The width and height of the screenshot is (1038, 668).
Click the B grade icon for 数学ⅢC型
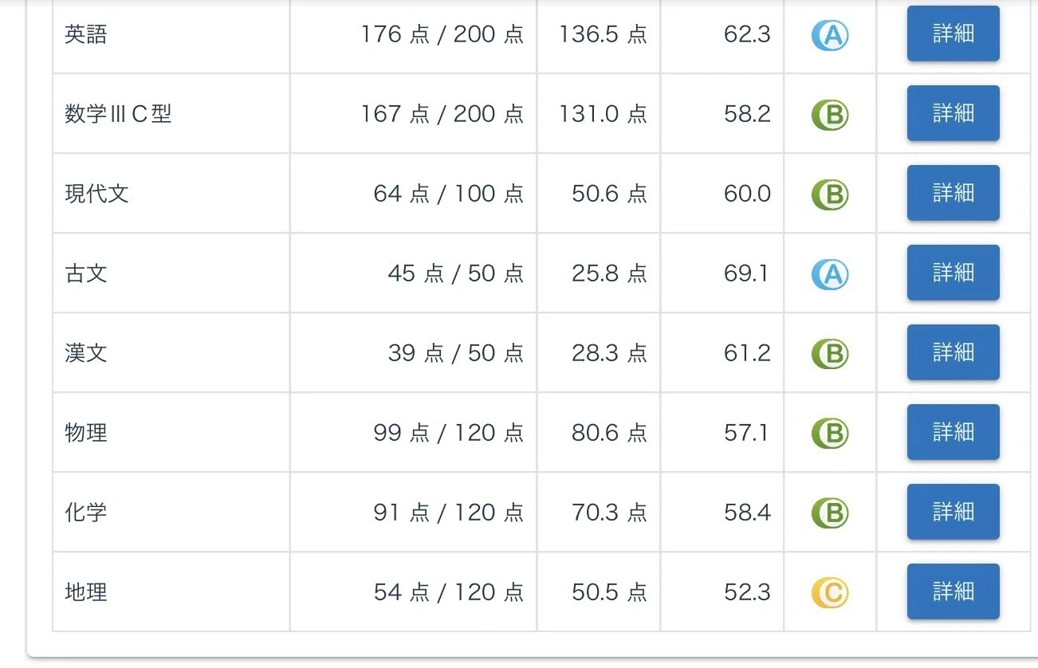tap(830, 115)
